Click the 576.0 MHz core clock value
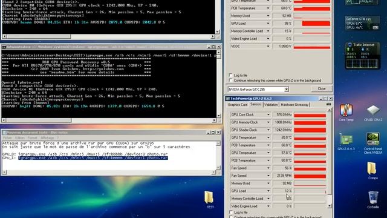 pos(282,114)
